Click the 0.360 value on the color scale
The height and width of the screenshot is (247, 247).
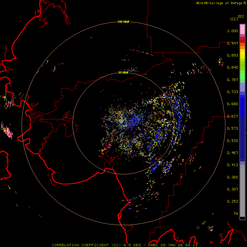pyautogui.click(x=232, y=177)
